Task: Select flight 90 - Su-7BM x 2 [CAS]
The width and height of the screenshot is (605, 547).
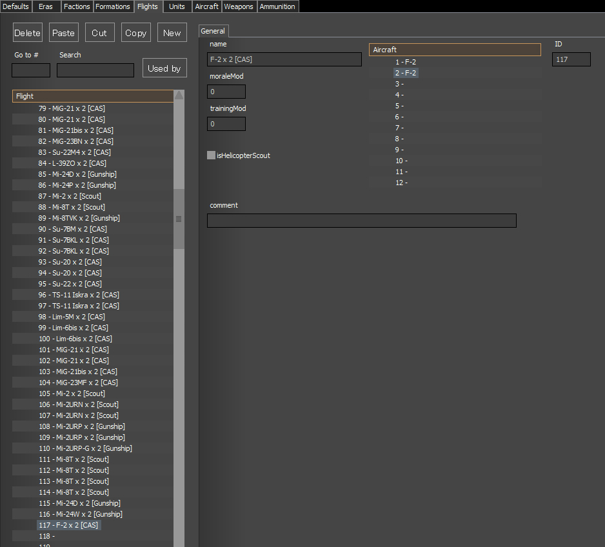Action: [72, 229]
